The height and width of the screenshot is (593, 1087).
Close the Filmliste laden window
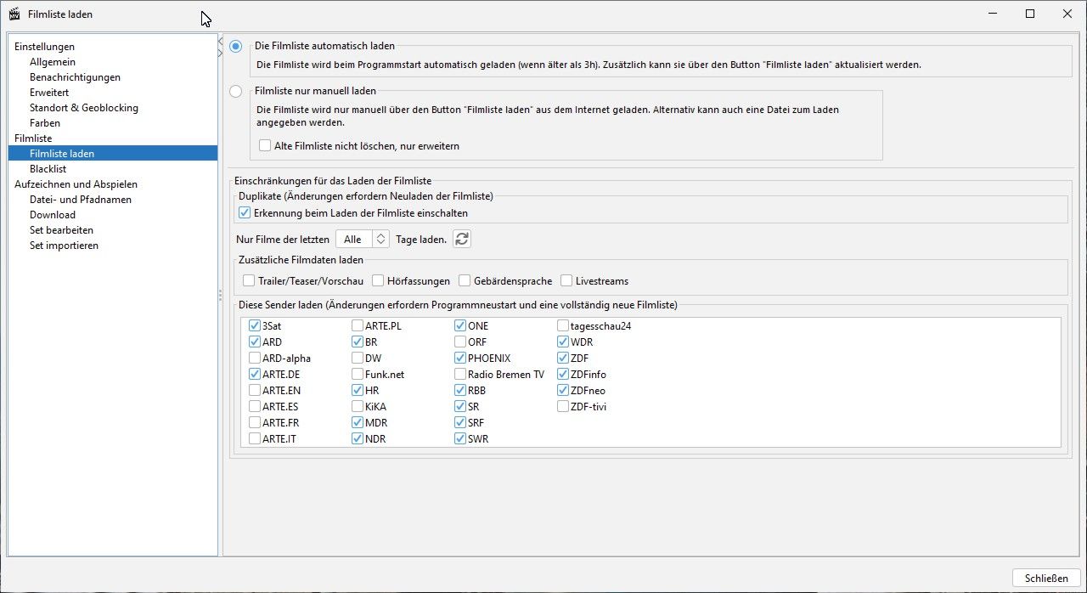click(x=1067, y=14)
